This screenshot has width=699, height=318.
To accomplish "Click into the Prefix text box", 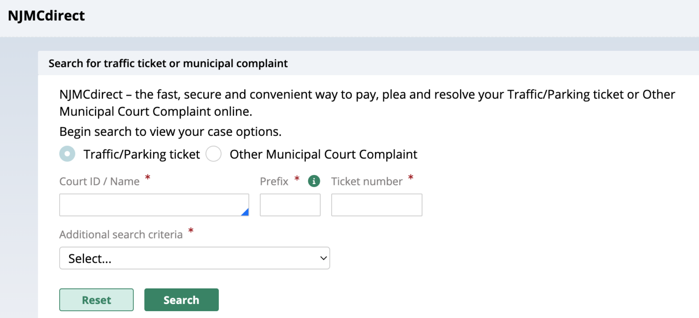I will (290, 205).
